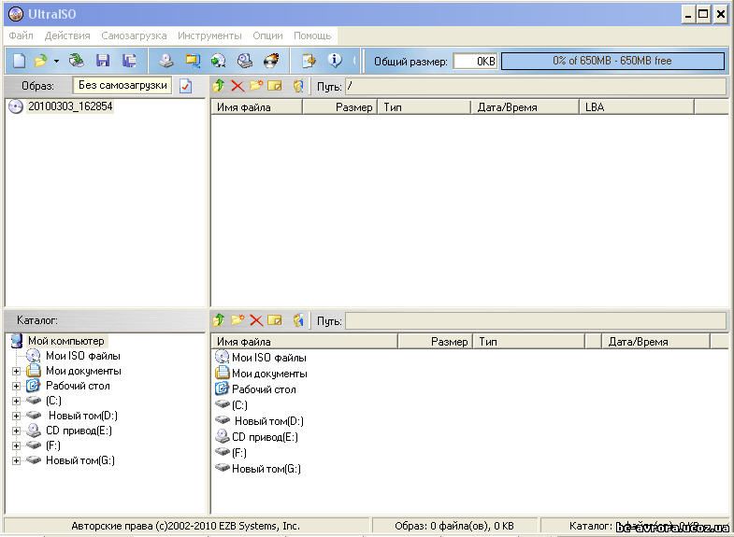Image resolution: width=734 pixels, height=537 pixels.
Task: Select Мой компьютер in the catalog tree
Action: (x=66, y=341)
